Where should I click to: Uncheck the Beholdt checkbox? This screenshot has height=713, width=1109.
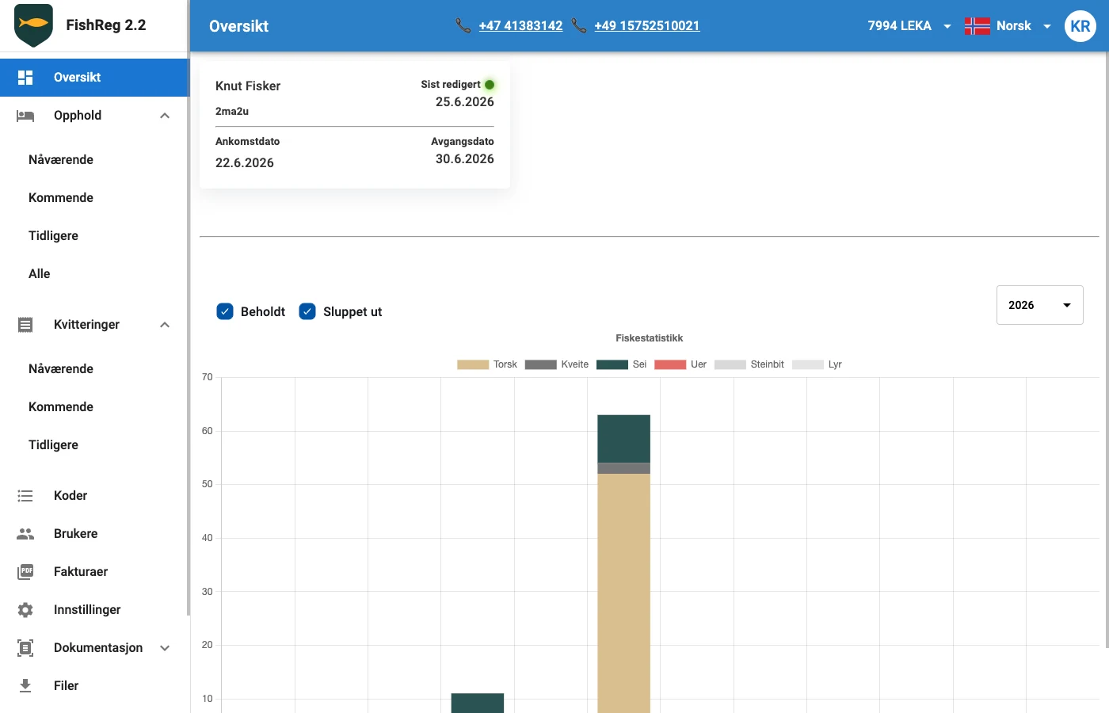[225, 311]
